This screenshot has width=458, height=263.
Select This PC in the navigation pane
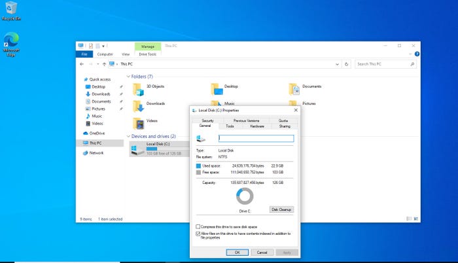coord(96,143)
